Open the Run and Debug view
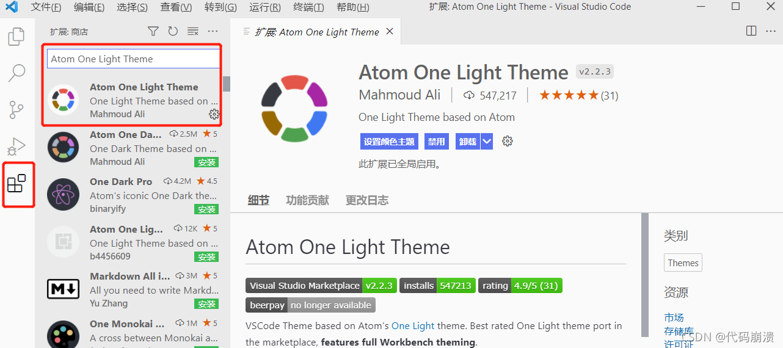 click(x=16, y=147)
